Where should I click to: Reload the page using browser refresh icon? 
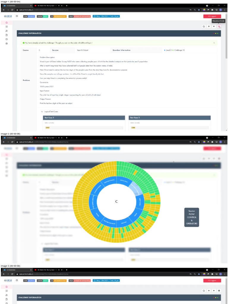(x=12, y=10)
